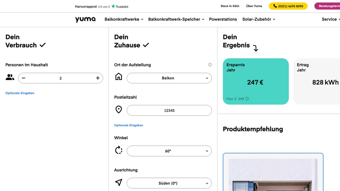Open the info tooltip for Ort der Aufstellung
This screenshot has height=191, width=340.
[210, 65]
